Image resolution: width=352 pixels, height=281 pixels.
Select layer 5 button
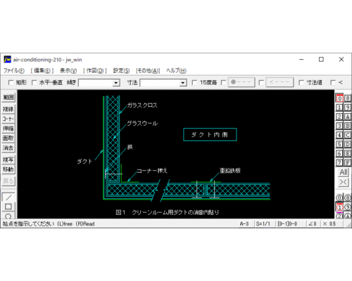339,144
